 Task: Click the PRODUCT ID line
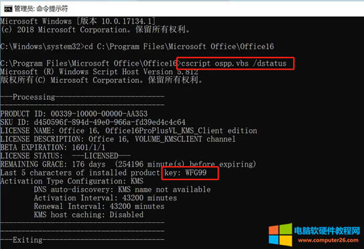click(74, 114)
